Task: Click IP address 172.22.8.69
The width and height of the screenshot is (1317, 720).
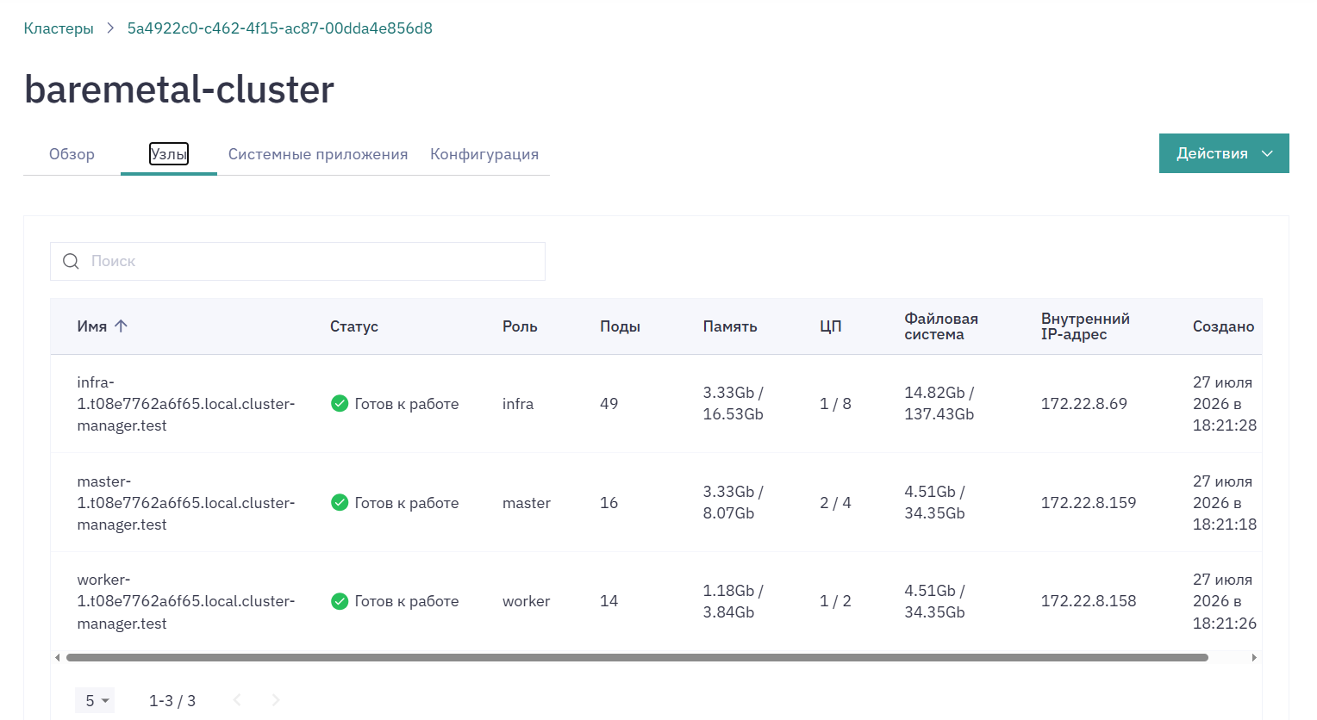Action: (1084, 404)
